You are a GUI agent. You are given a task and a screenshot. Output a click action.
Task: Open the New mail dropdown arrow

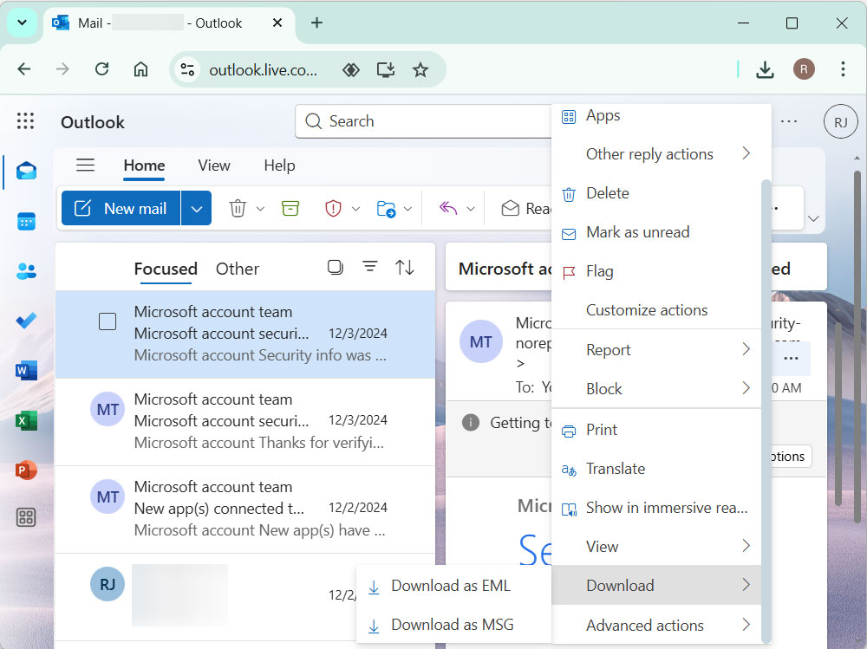coord(197,208)
